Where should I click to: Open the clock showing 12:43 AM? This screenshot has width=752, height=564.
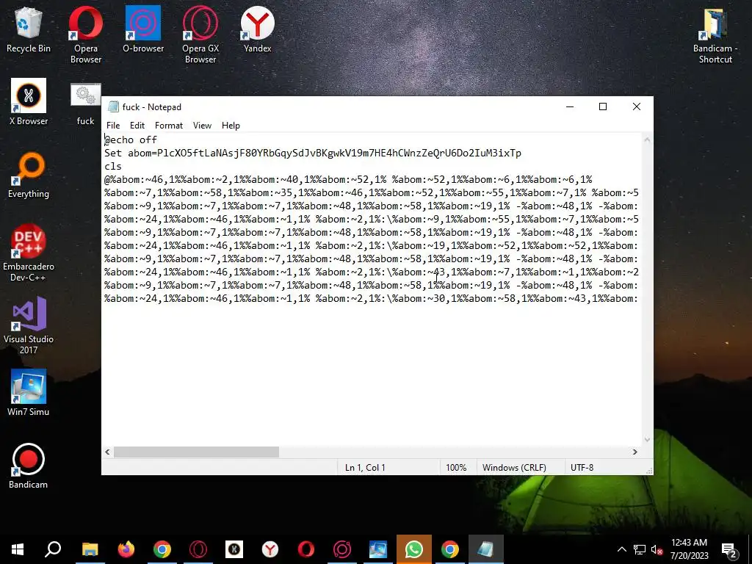pyautogui.click(x=689, y=549)
